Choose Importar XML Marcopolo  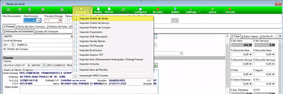point(113,37)
